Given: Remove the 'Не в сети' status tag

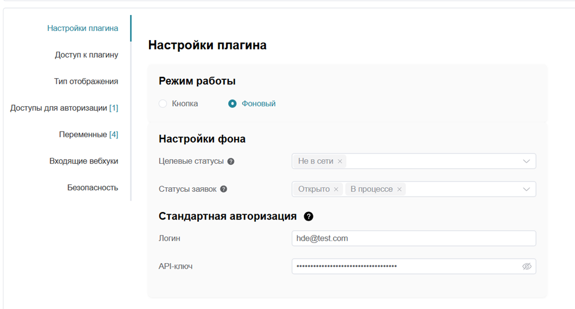Looking at the screenshot, I should (340, 161).
